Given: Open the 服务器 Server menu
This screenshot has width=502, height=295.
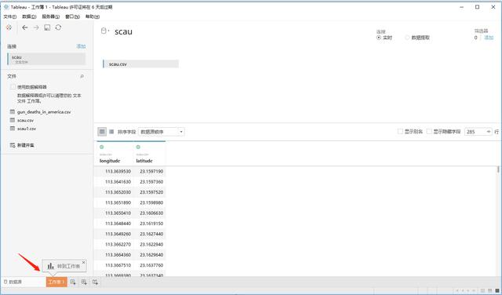Looking at the screenshot, I should pyautogui.click(x=50, y=16).
